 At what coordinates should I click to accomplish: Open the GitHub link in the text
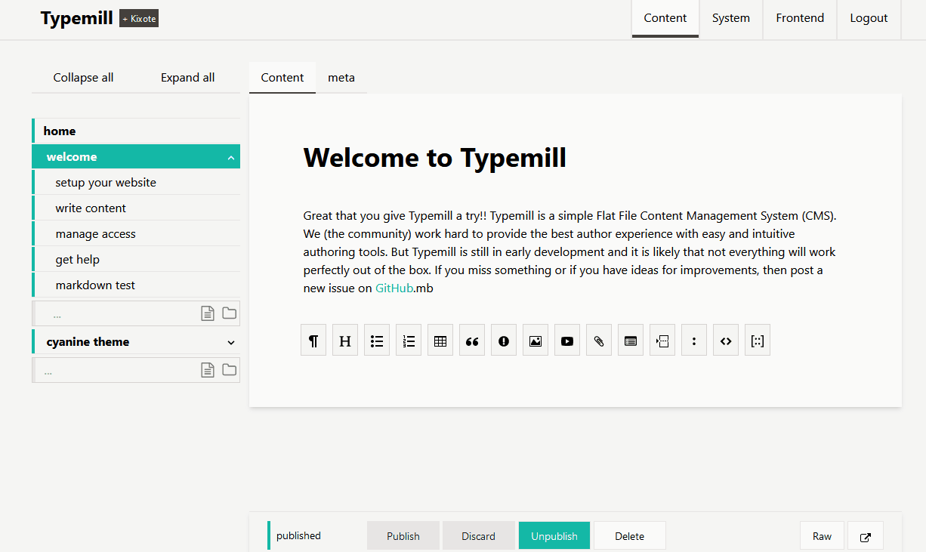pos(394,288)
